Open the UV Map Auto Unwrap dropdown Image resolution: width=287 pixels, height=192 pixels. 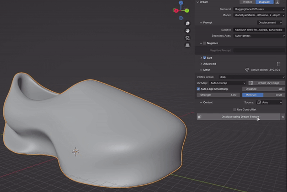coord(228,83)
